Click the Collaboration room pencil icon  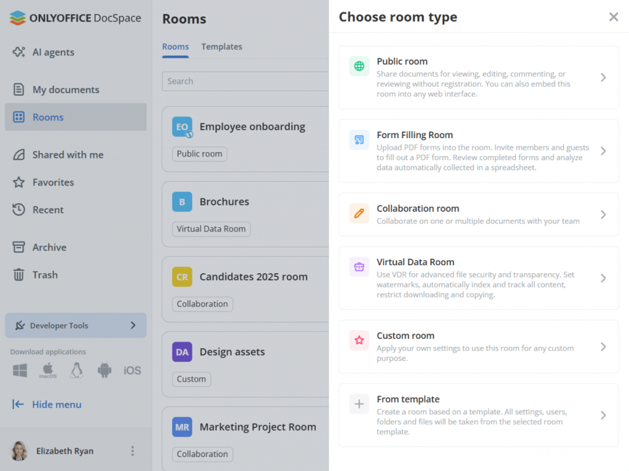coord(359,214)
